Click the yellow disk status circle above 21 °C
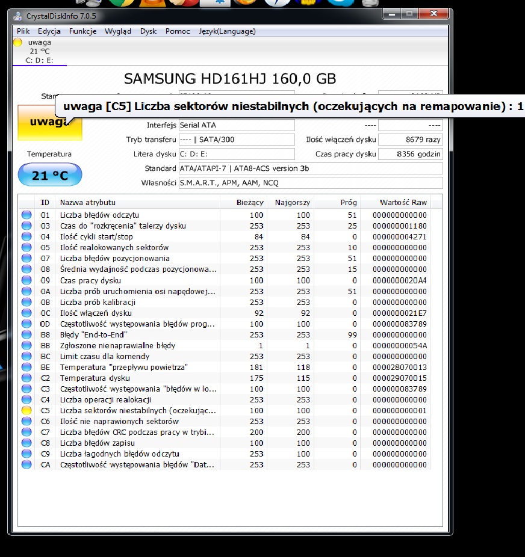This screenshot has width=525, height=557. click(17, 42)
